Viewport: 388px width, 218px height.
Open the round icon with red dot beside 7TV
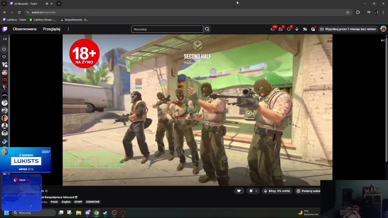pos(313,29)
